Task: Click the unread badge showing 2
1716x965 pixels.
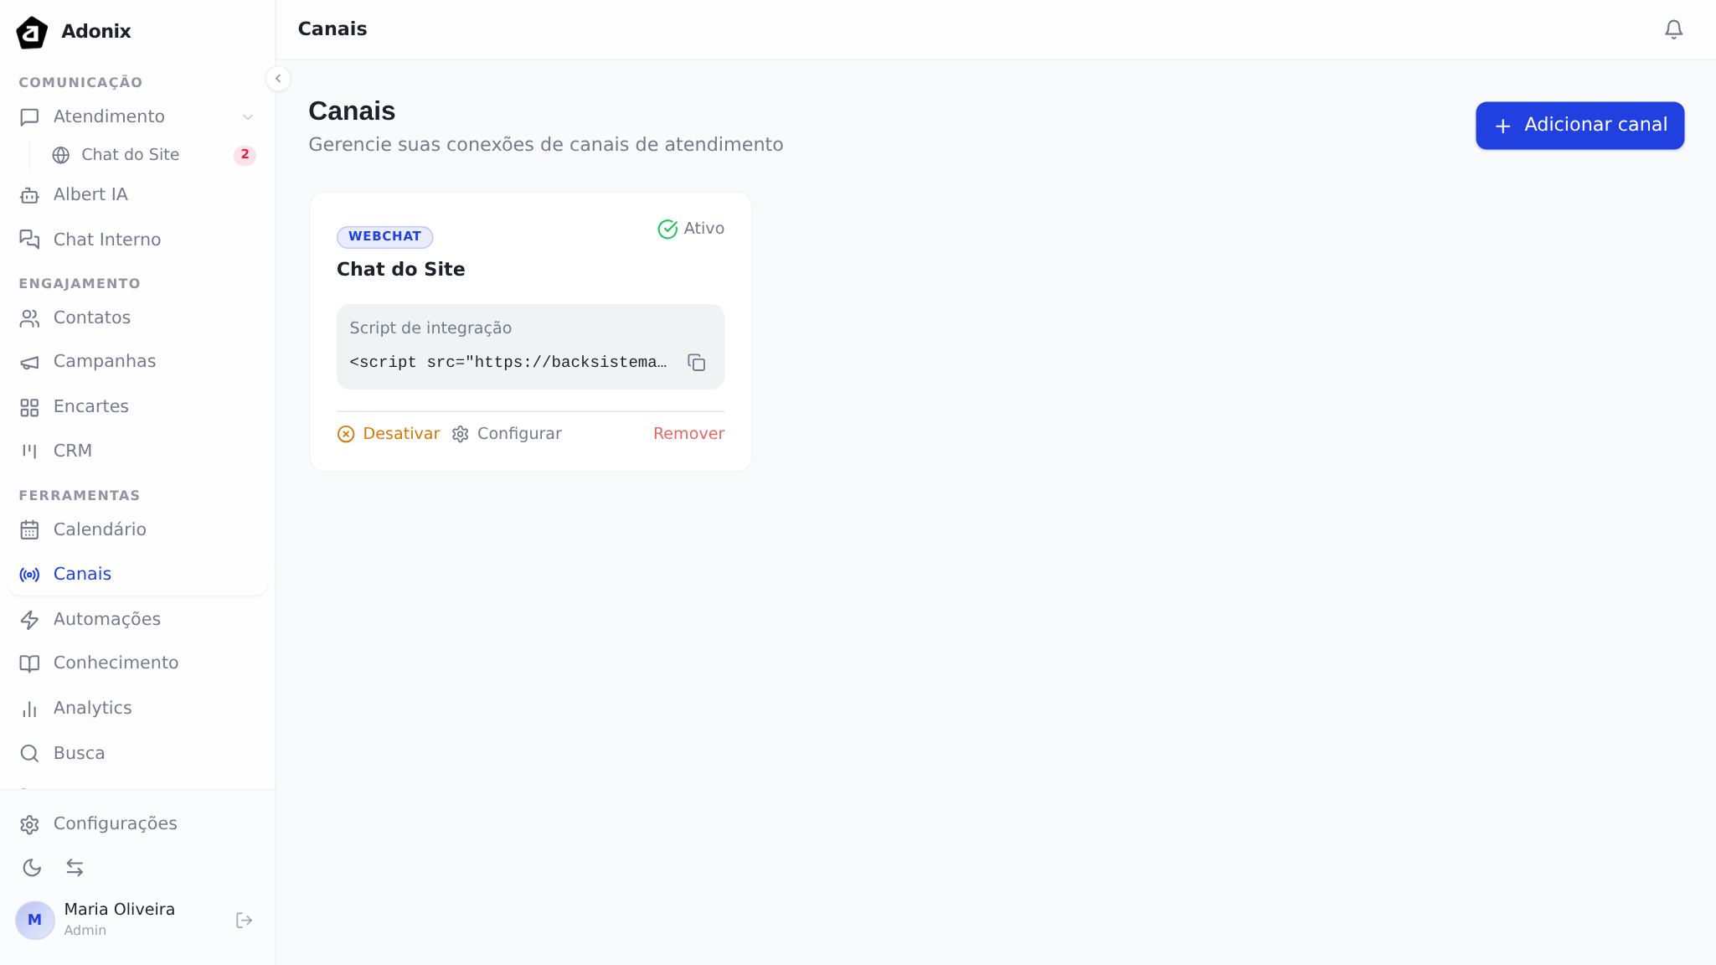Action: [x=245, y=155]
